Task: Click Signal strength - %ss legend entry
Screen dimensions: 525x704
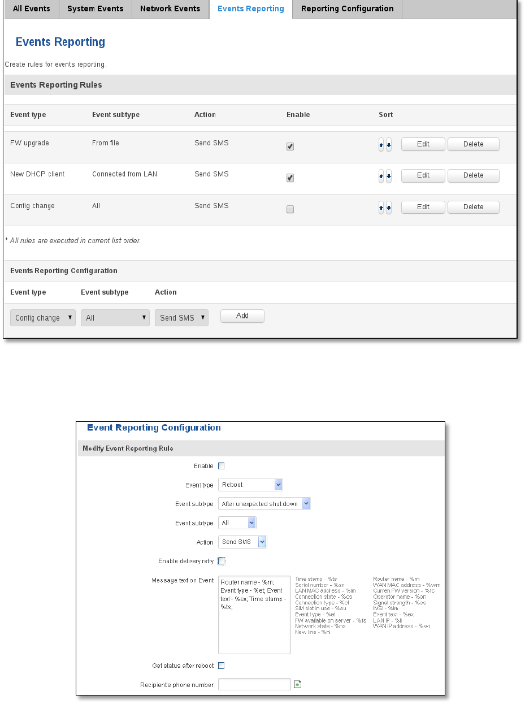Action: pyautogui.click(x=400, y=603)
